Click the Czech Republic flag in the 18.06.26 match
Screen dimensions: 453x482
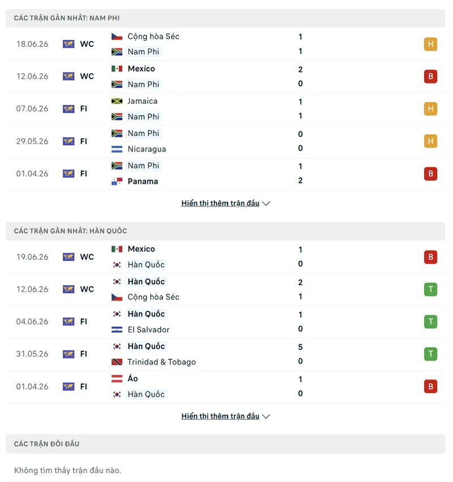[117, 37]
